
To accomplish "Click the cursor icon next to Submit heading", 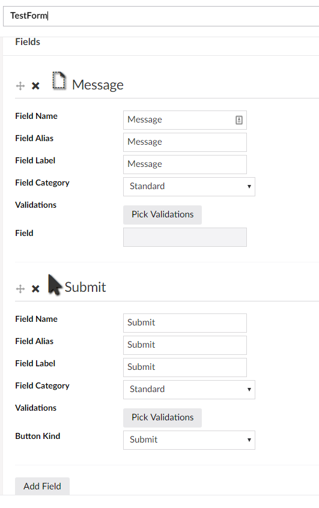I will tap(55, 285).
